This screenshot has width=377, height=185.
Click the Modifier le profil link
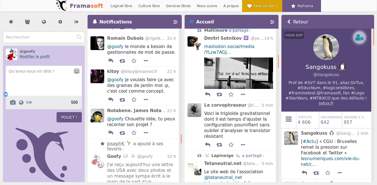(x=34, y=57)
